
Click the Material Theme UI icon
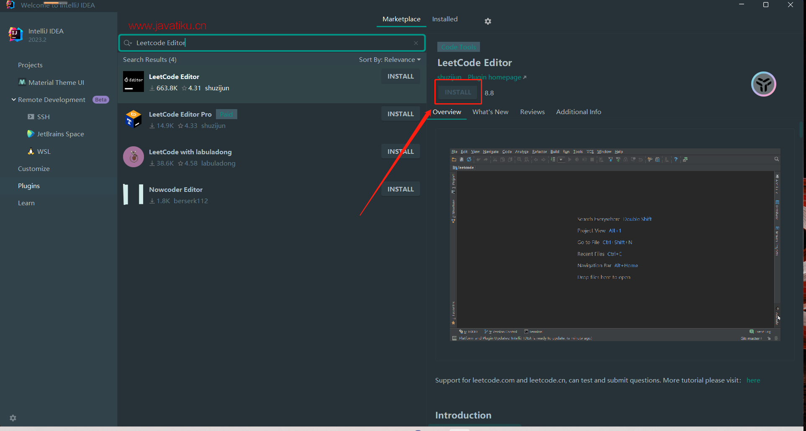(x=22, y=82)
